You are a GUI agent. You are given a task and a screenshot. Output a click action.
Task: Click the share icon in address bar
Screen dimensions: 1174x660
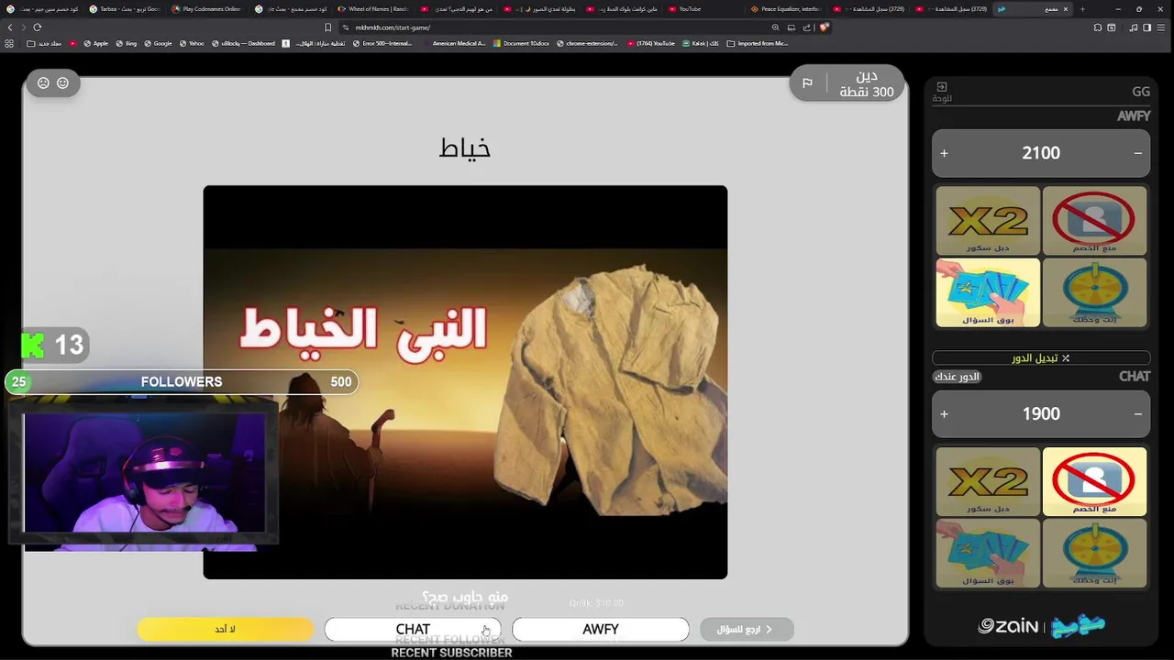tap(807, 27)
